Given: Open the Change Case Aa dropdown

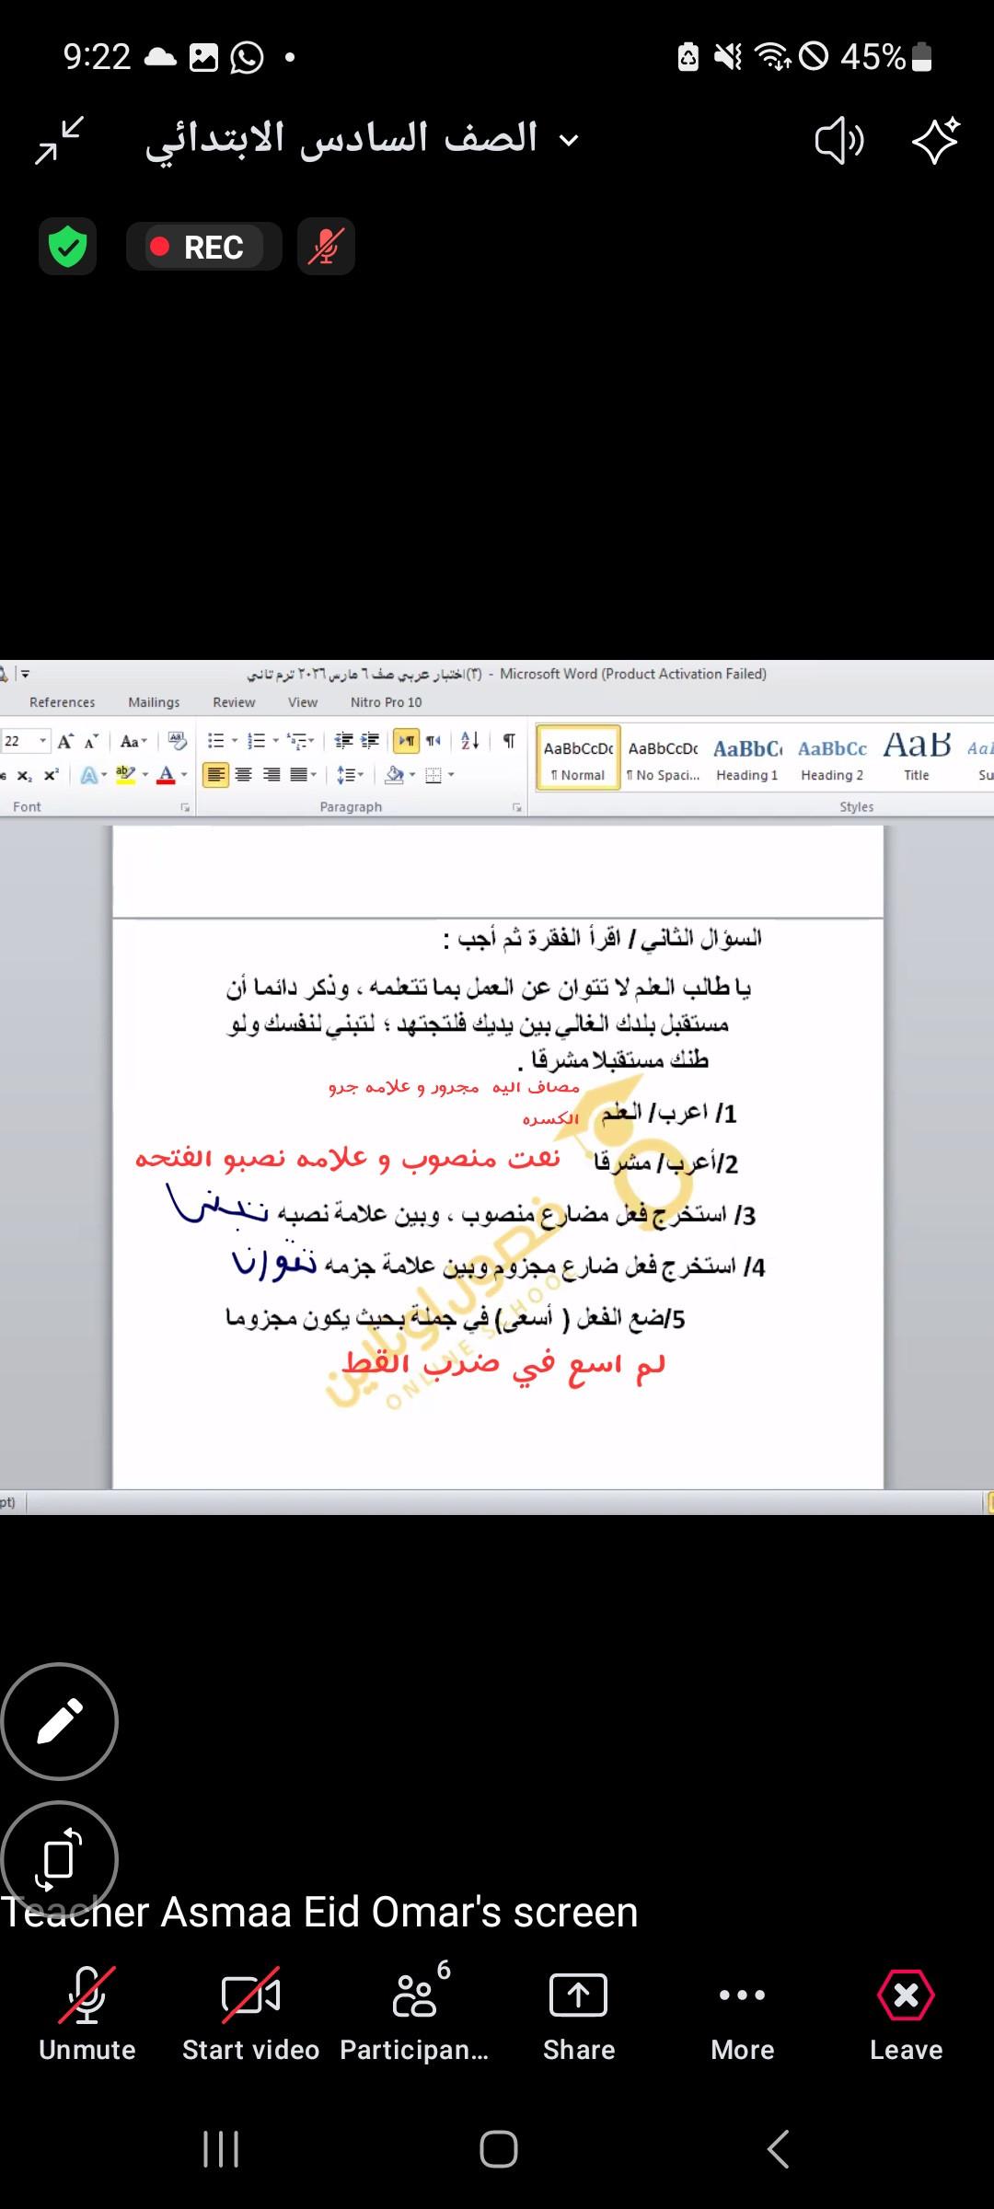Looking at the screenshot, I should (x=133, y=741).
